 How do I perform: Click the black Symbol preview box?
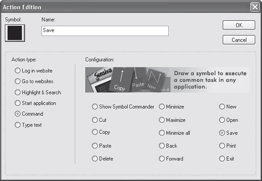pos(15,33)
